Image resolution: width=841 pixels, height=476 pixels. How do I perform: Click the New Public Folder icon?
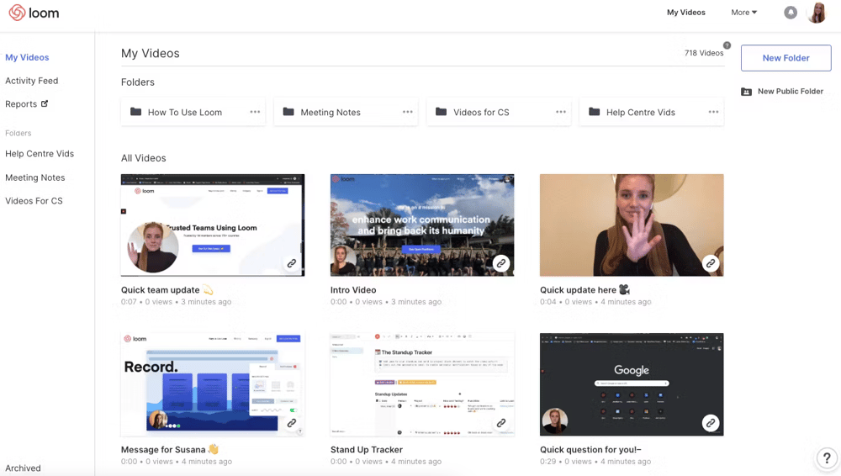(x=746, y=92)
